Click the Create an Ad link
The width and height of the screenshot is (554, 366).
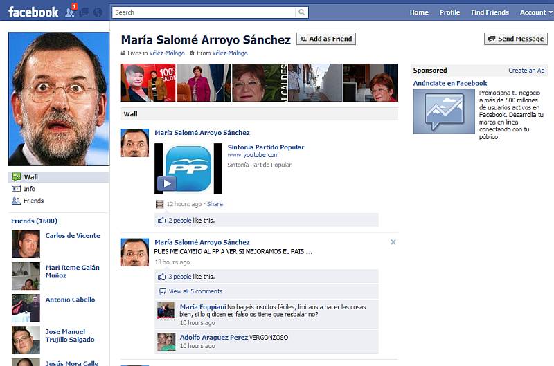point(526,71)
